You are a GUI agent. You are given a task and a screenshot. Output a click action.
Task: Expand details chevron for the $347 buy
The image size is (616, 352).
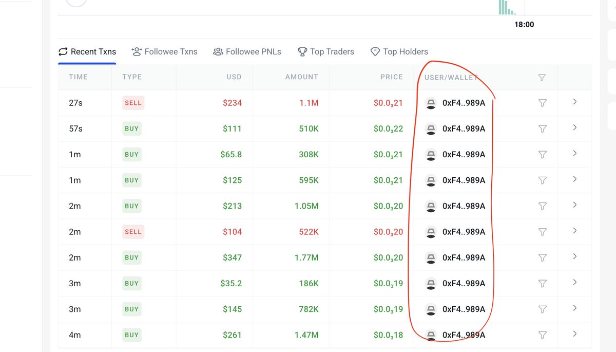coord(574,256)
